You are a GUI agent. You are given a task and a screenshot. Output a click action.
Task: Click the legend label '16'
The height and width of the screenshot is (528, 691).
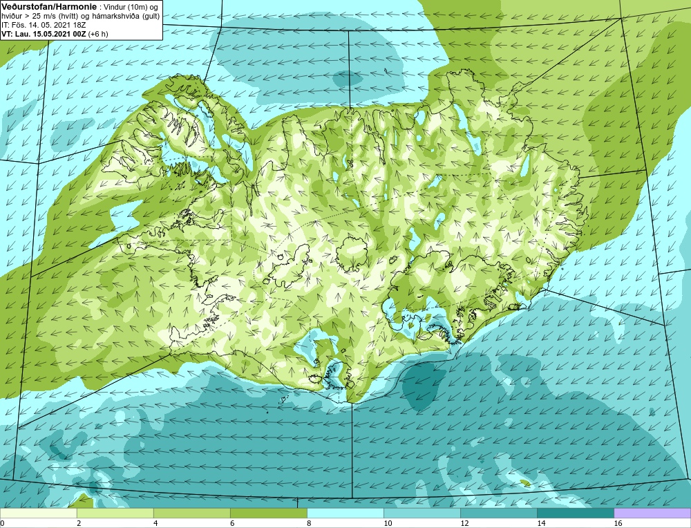618,523
